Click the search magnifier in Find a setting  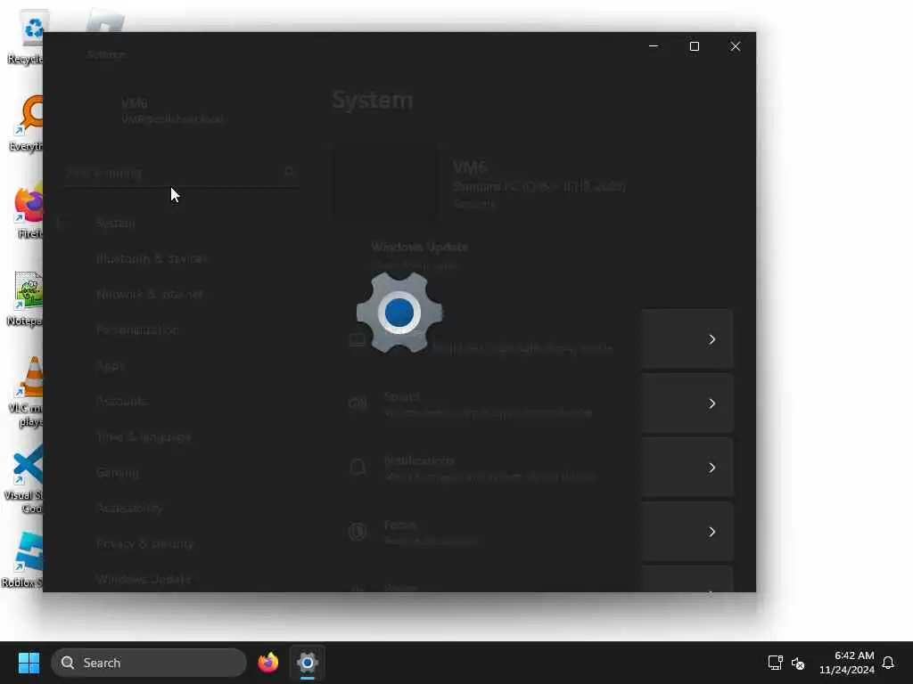(288, 172)
